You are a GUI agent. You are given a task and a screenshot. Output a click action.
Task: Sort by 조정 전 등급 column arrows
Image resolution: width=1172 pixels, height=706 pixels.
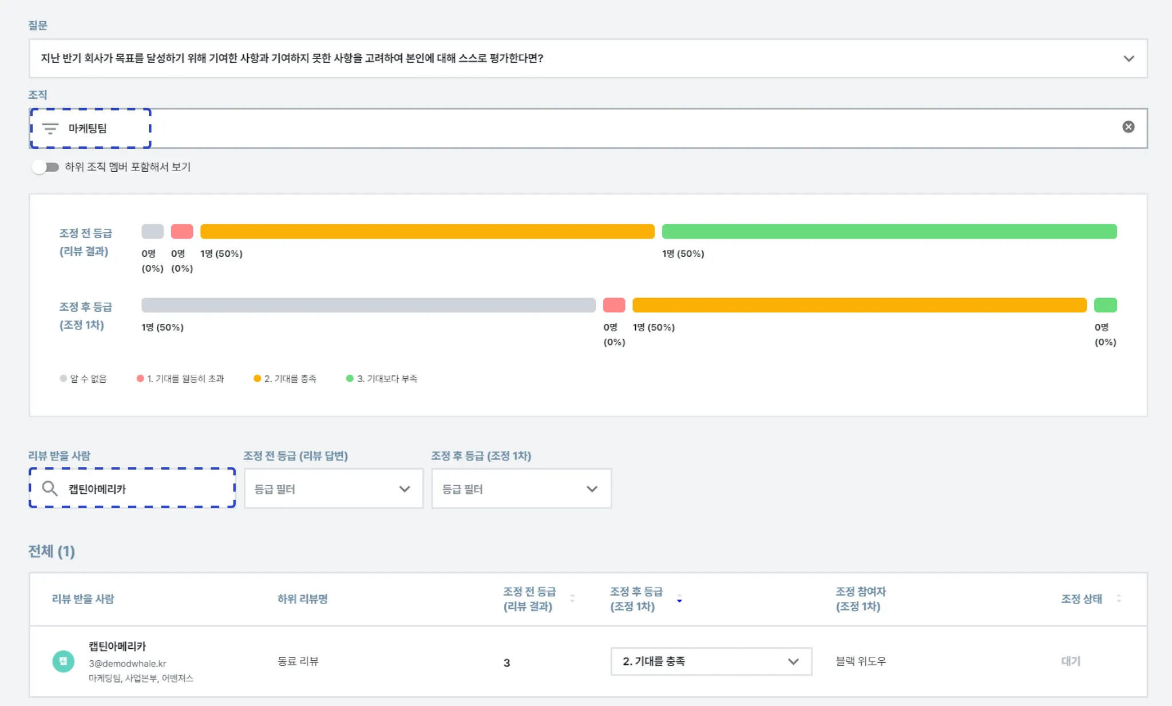(x=572, y=598)
